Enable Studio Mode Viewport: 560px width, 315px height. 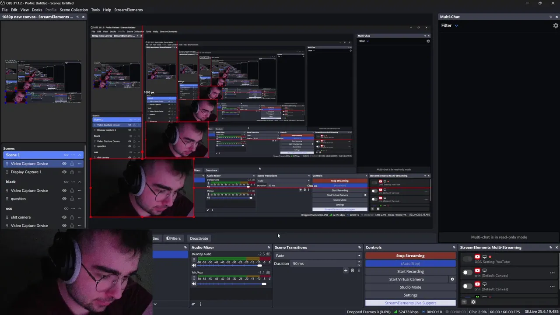point(410,287)
